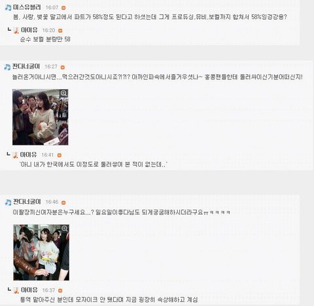Viewport: 314px width, 306px height.
Task: Zoom the second photo using its magnifier icon
Action: [65, 229]
